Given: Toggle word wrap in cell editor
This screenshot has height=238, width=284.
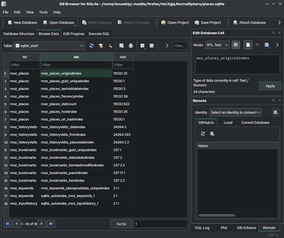Looking at the screenshot, I should [x=248, y=45].
